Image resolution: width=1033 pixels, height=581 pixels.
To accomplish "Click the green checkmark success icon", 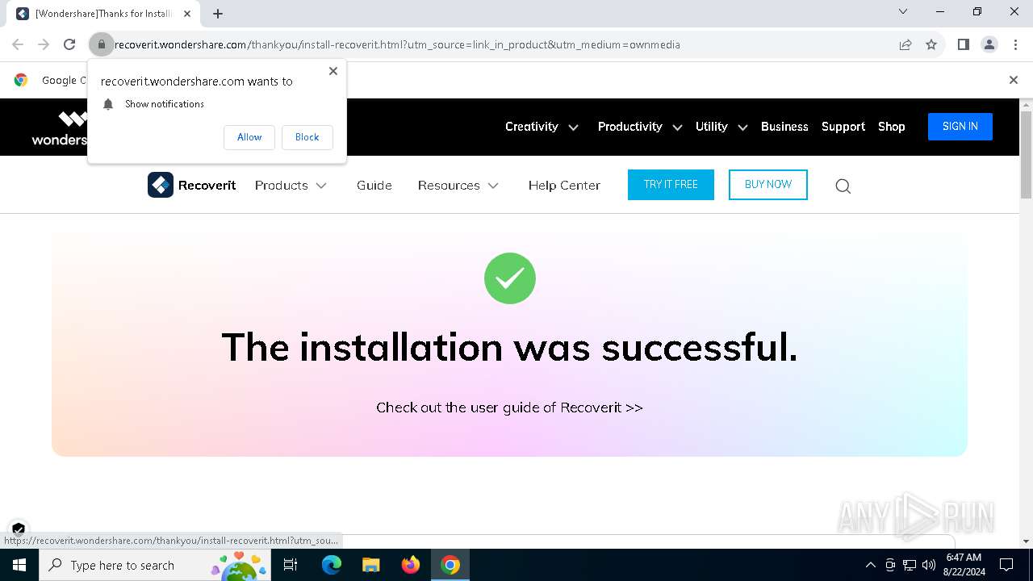I will (510, 278).
